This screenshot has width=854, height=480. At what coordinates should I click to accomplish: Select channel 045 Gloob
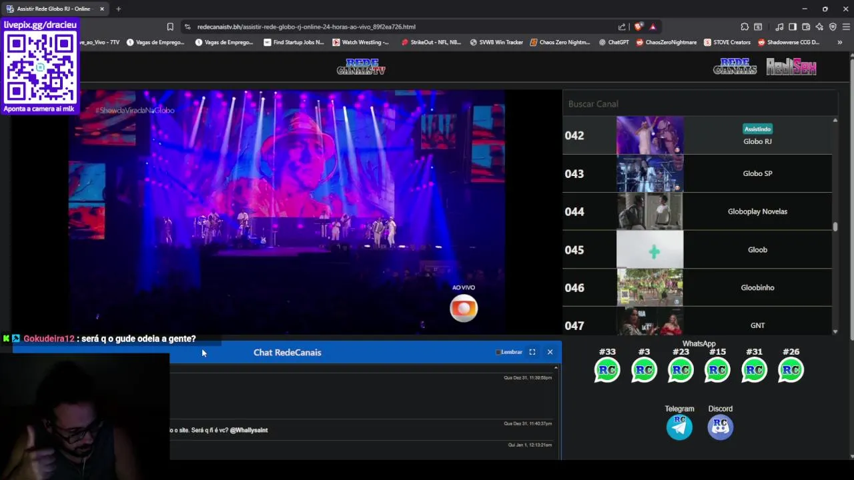click(697, 249)
